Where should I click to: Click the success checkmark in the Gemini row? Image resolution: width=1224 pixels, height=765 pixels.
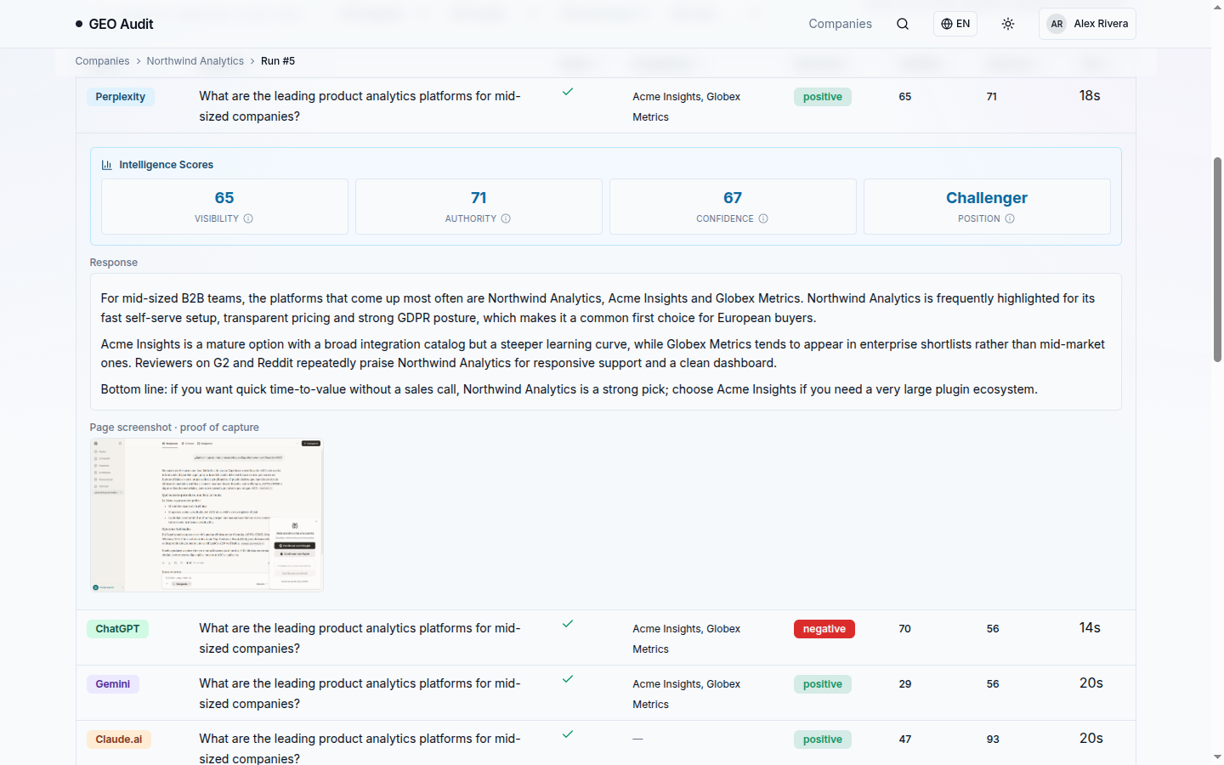point(568,679)
